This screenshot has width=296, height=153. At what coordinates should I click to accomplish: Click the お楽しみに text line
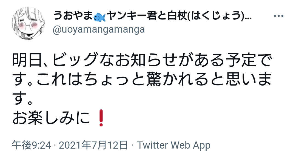(51, 118)
